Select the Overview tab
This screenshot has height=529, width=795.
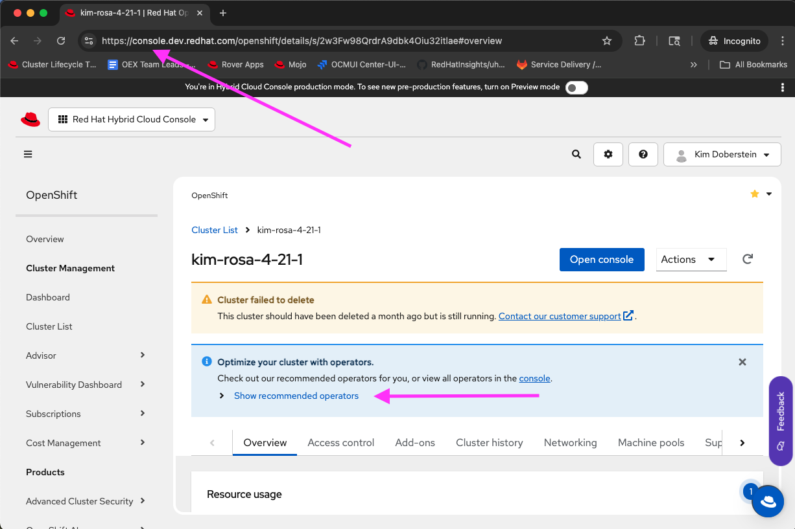tap(265, 443)
